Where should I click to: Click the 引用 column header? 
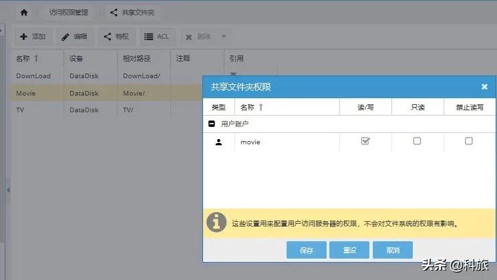click(x=251, y=58)
